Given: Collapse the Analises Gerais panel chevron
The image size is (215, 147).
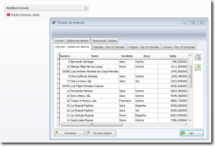Looking at the screenshot, I should coord(85,8).
